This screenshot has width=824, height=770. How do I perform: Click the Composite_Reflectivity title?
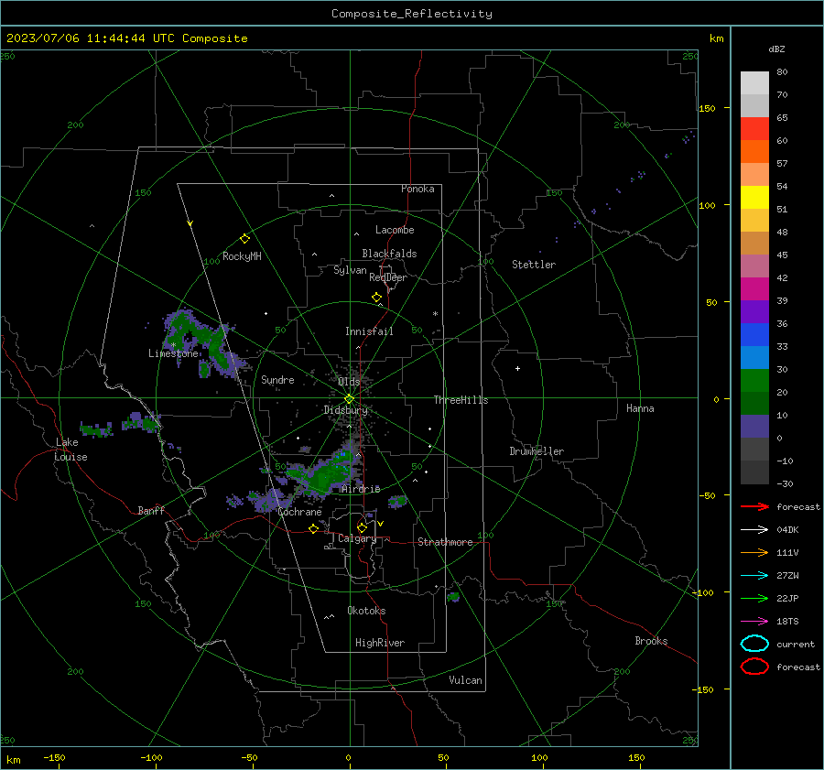pyautogui.click(x=411, y=14)
